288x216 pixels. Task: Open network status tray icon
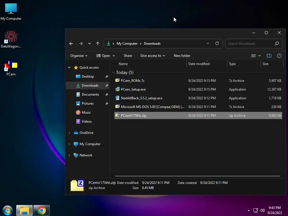point(255,210)
